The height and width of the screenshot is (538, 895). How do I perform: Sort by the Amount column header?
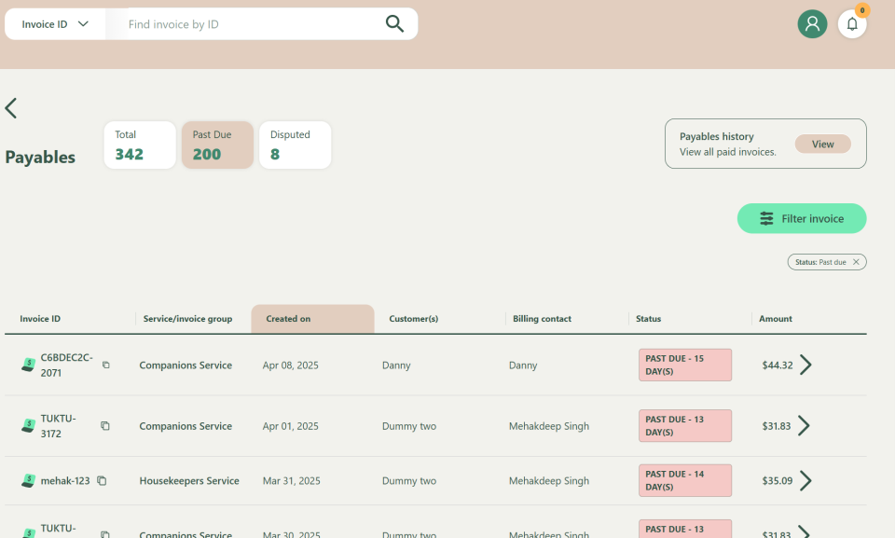click(x=776, y=319)
